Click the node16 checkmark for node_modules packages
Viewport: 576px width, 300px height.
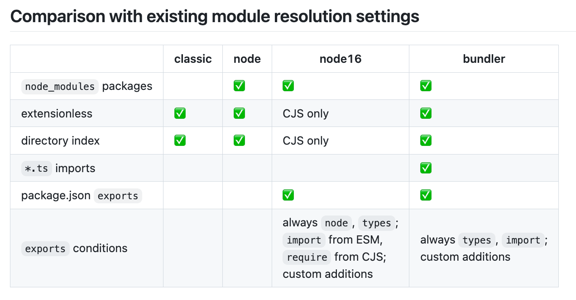click(288, 86)
